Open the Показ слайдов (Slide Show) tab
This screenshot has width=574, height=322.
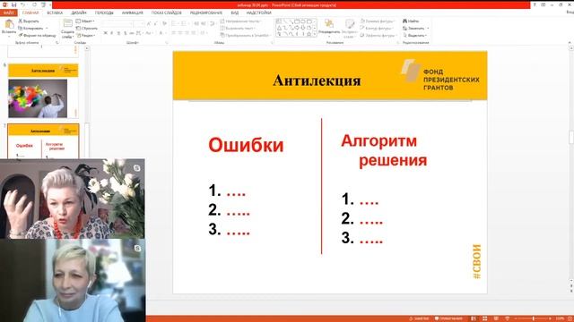[167, 13]
